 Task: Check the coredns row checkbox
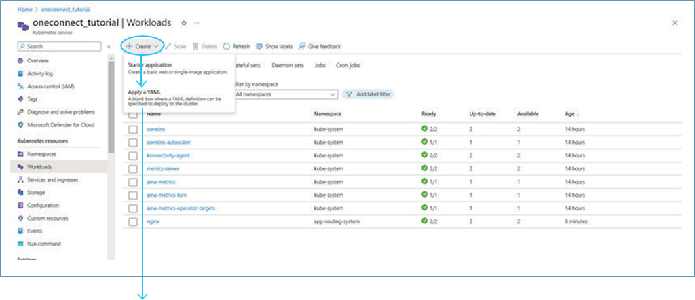pyautogui.click(x=133, y=130)
